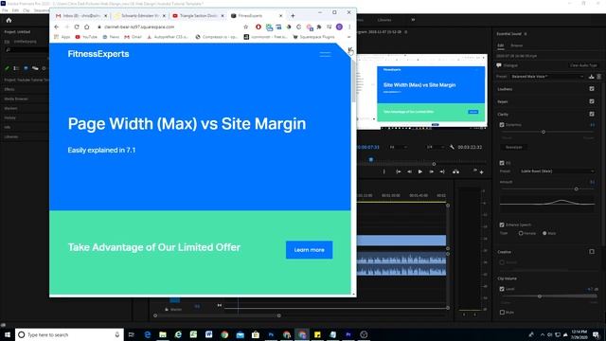
Task: Open the Subtle Boost (Male) EQ preset dropdown
Action: [556, 170]
